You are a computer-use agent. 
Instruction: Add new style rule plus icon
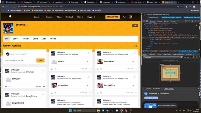point(191,57)
